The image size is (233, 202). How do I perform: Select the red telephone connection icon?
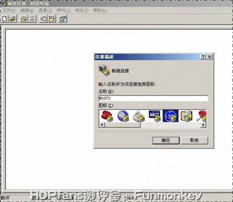[x=107, y=116]
